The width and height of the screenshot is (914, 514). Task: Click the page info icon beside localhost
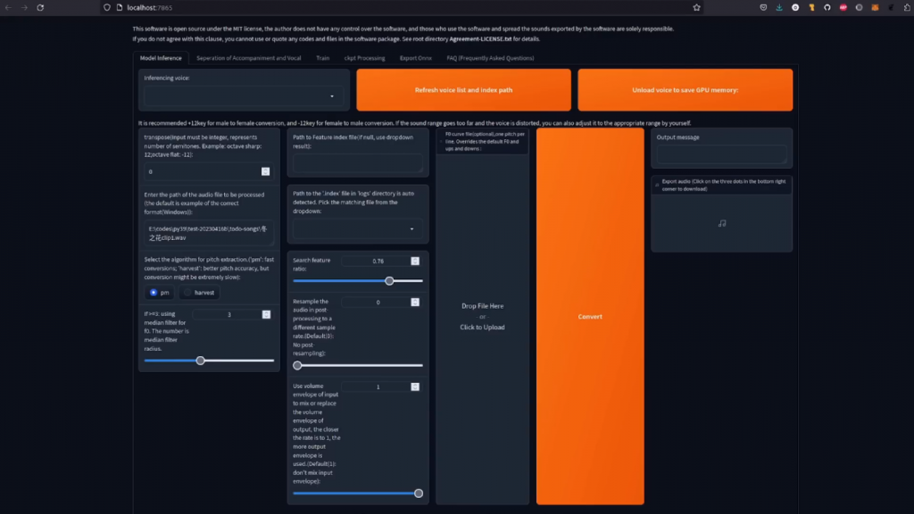click(x=120, y=7)
